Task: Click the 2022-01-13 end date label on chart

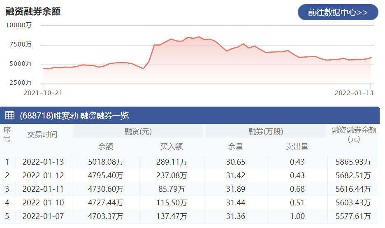Action: [x=354, y=93]
